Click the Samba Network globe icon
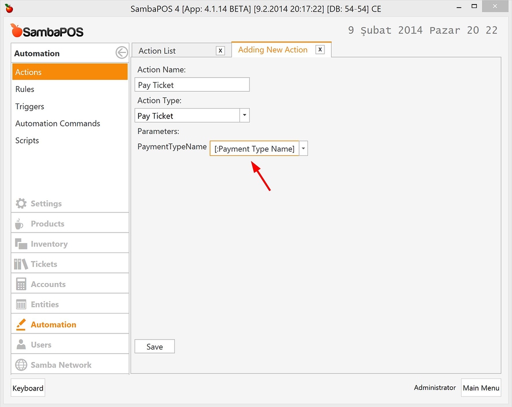This screenshot has width=512, height=407. click(x=21, y=364)
